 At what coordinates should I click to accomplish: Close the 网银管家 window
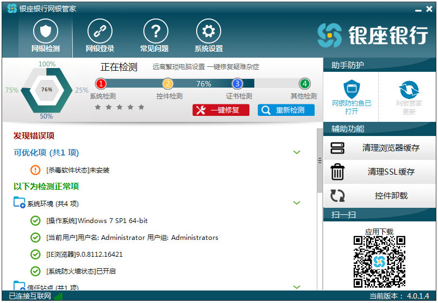429,9
